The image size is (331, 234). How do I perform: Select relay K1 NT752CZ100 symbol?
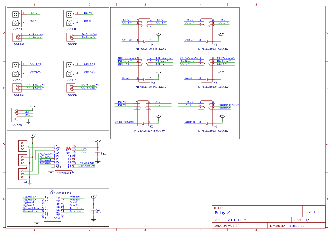click(x=144, y=31)
